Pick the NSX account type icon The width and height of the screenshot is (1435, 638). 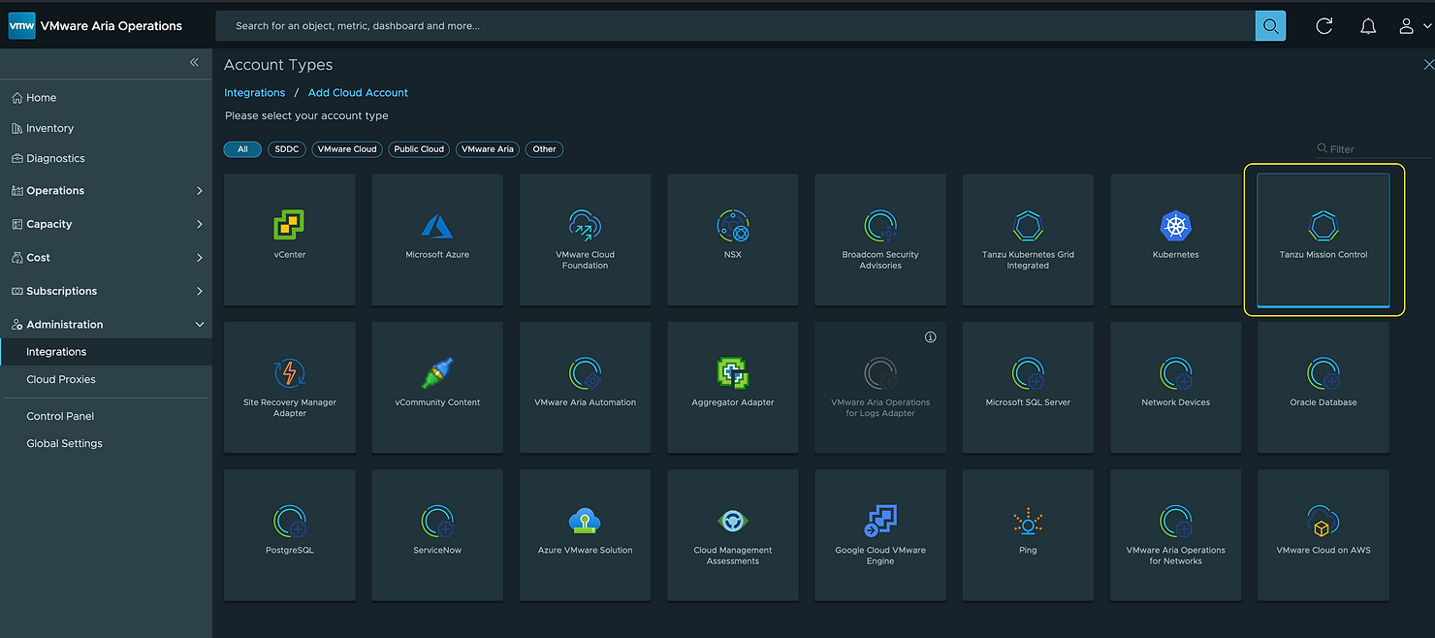[x=732, y=226]
